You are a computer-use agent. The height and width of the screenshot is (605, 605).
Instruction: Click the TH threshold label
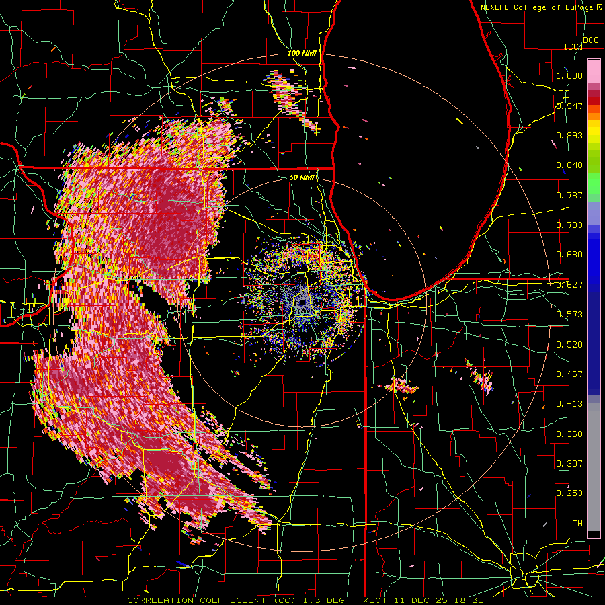tap(577, 523)
